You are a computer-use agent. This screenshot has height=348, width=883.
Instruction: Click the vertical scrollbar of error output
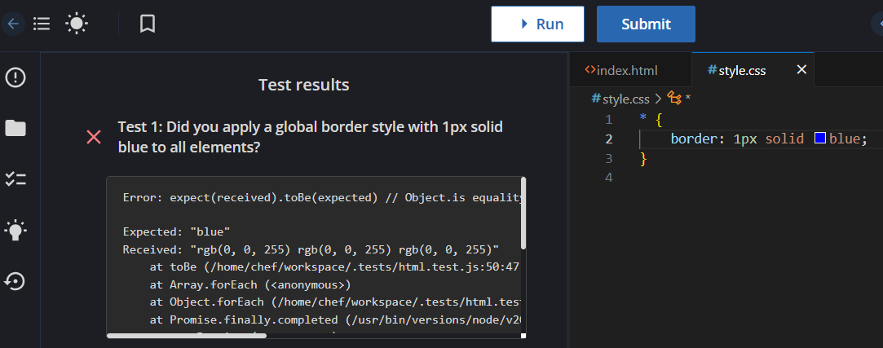[x=523, y=213]
